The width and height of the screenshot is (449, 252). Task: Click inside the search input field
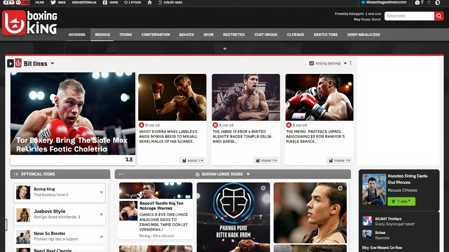tap(409, 16)
